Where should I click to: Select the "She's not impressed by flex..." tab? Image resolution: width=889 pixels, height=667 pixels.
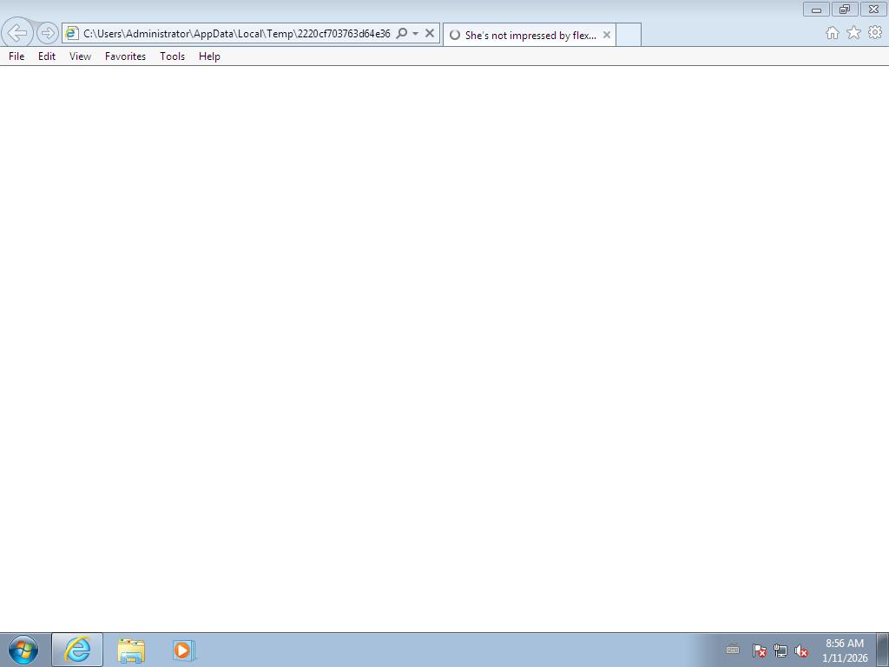tap(525, 36)
